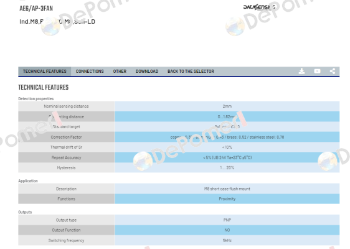This screenshot has width=350, height=249.
Task: Open the video icon in tab bar
Action: pyautogui.click(x=317, y=71)
